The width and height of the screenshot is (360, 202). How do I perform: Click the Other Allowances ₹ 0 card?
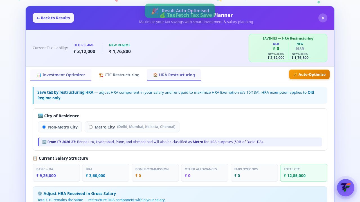(x=205, y=173)
